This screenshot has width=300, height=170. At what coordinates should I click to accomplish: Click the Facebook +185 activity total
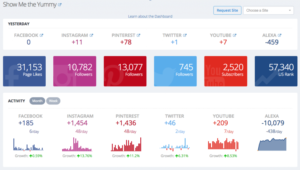pyautogui.click(x=26, y=123)
